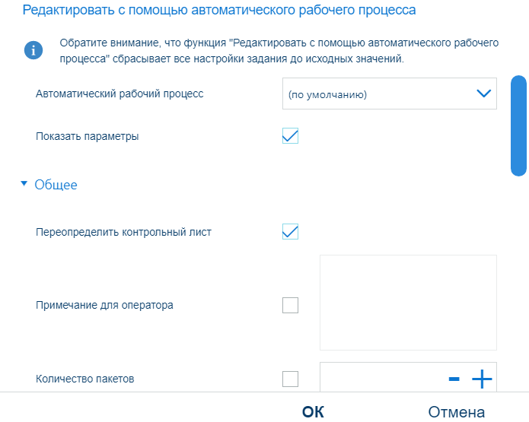529x422 pixels.
Task: Click the blue information icon
Action: [33, 50]
